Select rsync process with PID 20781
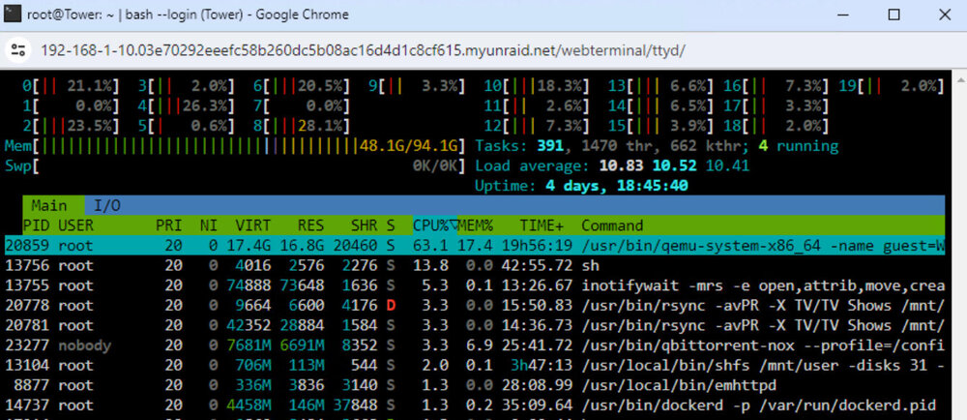Viewport: 967px width, 420px height. (475, 325)
